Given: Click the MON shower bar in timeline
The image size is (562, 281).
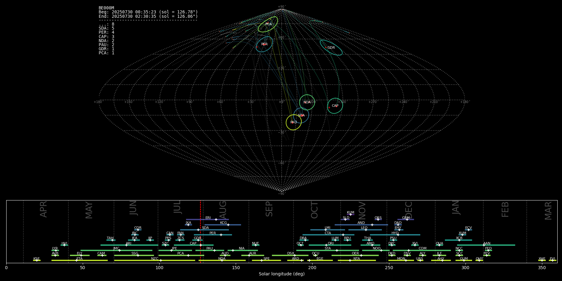Looking at the screenshot, I should tap(401, 260).
